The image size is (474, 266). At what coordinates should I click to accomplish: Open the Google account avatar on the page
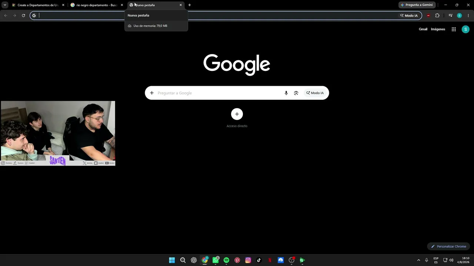tap(465, 30)
